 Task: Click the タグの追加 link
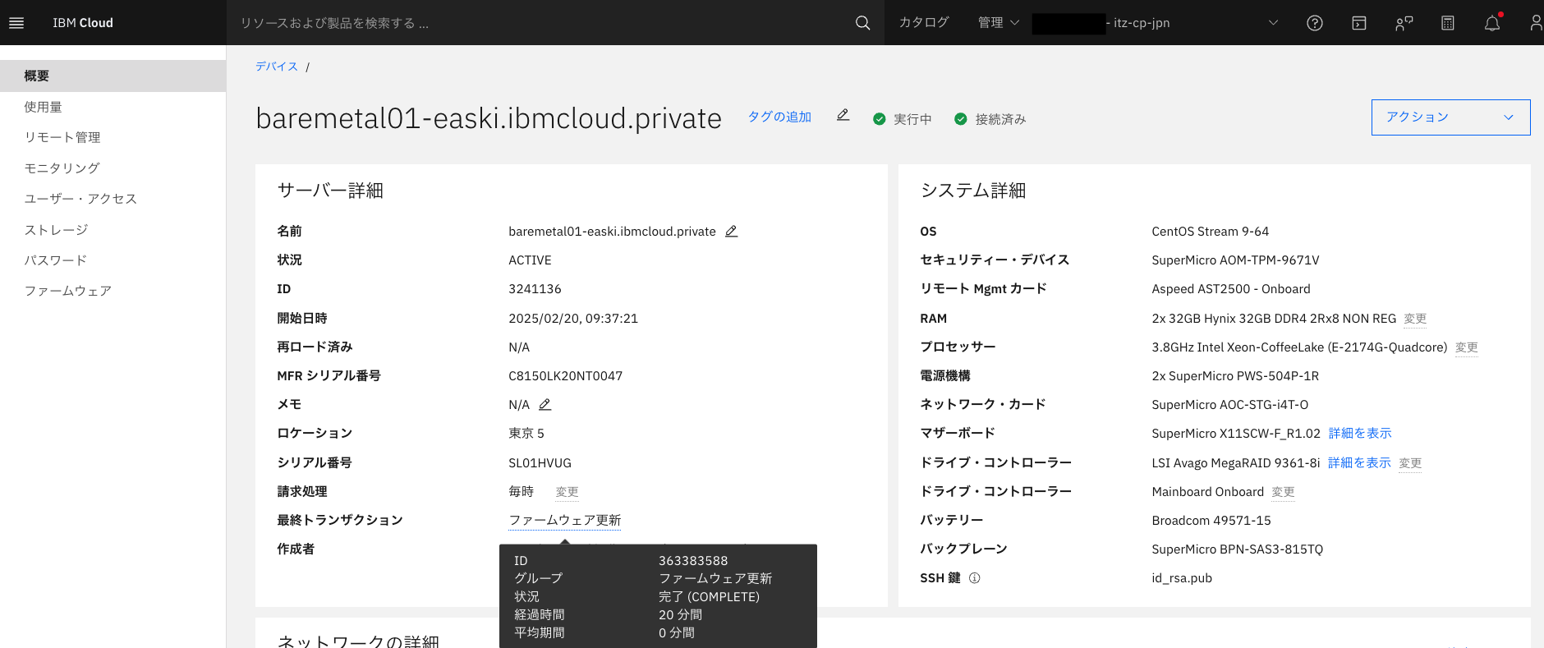coord(779,117)
